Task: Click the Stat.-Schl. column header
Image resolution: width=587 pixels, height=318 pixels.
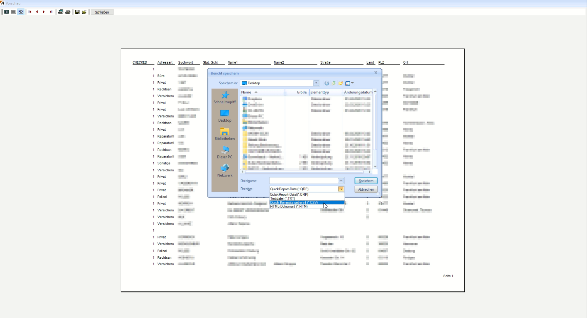Action: [x=210, y=62]
